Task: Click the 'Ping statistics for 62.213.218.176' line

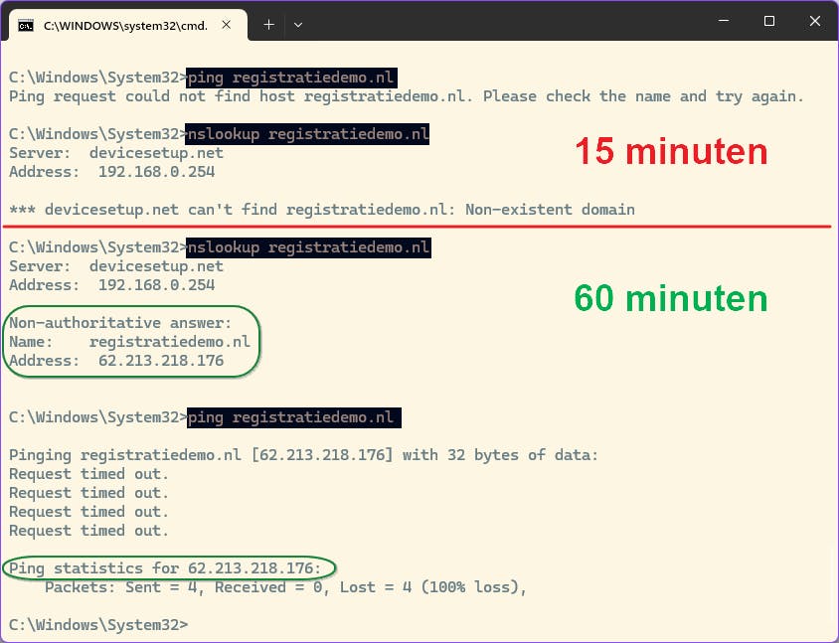Action: [165, 568]
